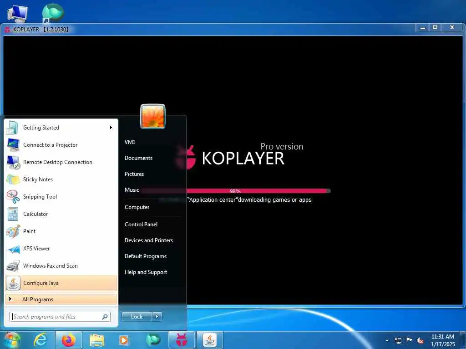Open Remote Desktop Connection
Screen dimensions: 466x349
click(61, 162)
